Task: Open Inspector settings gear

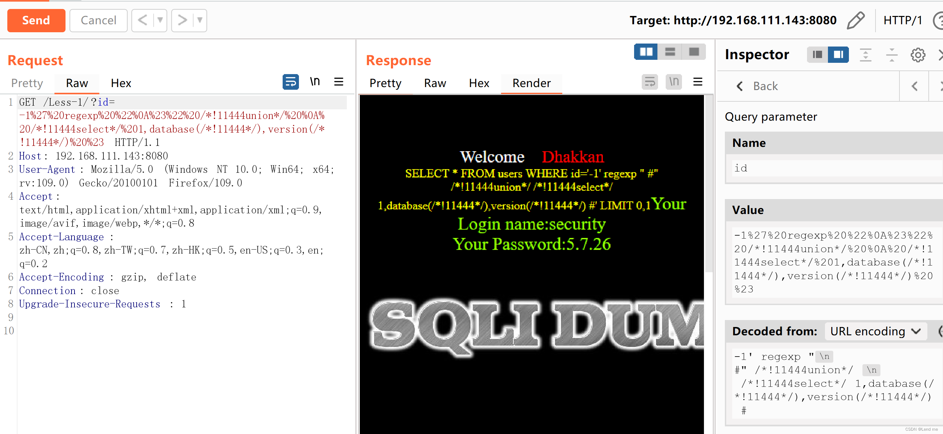Action: (918, 55)
